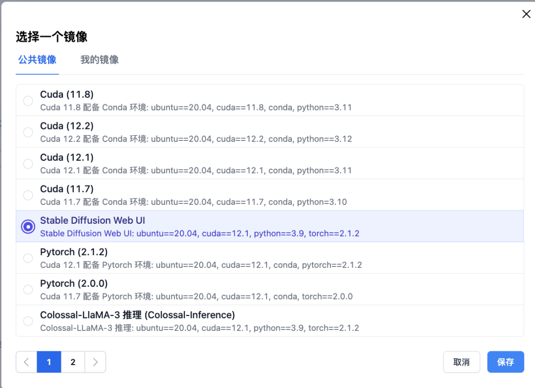Click the description with pytorch==2.1.2
This screenshot has height=388, width=535.
(201, 264)
